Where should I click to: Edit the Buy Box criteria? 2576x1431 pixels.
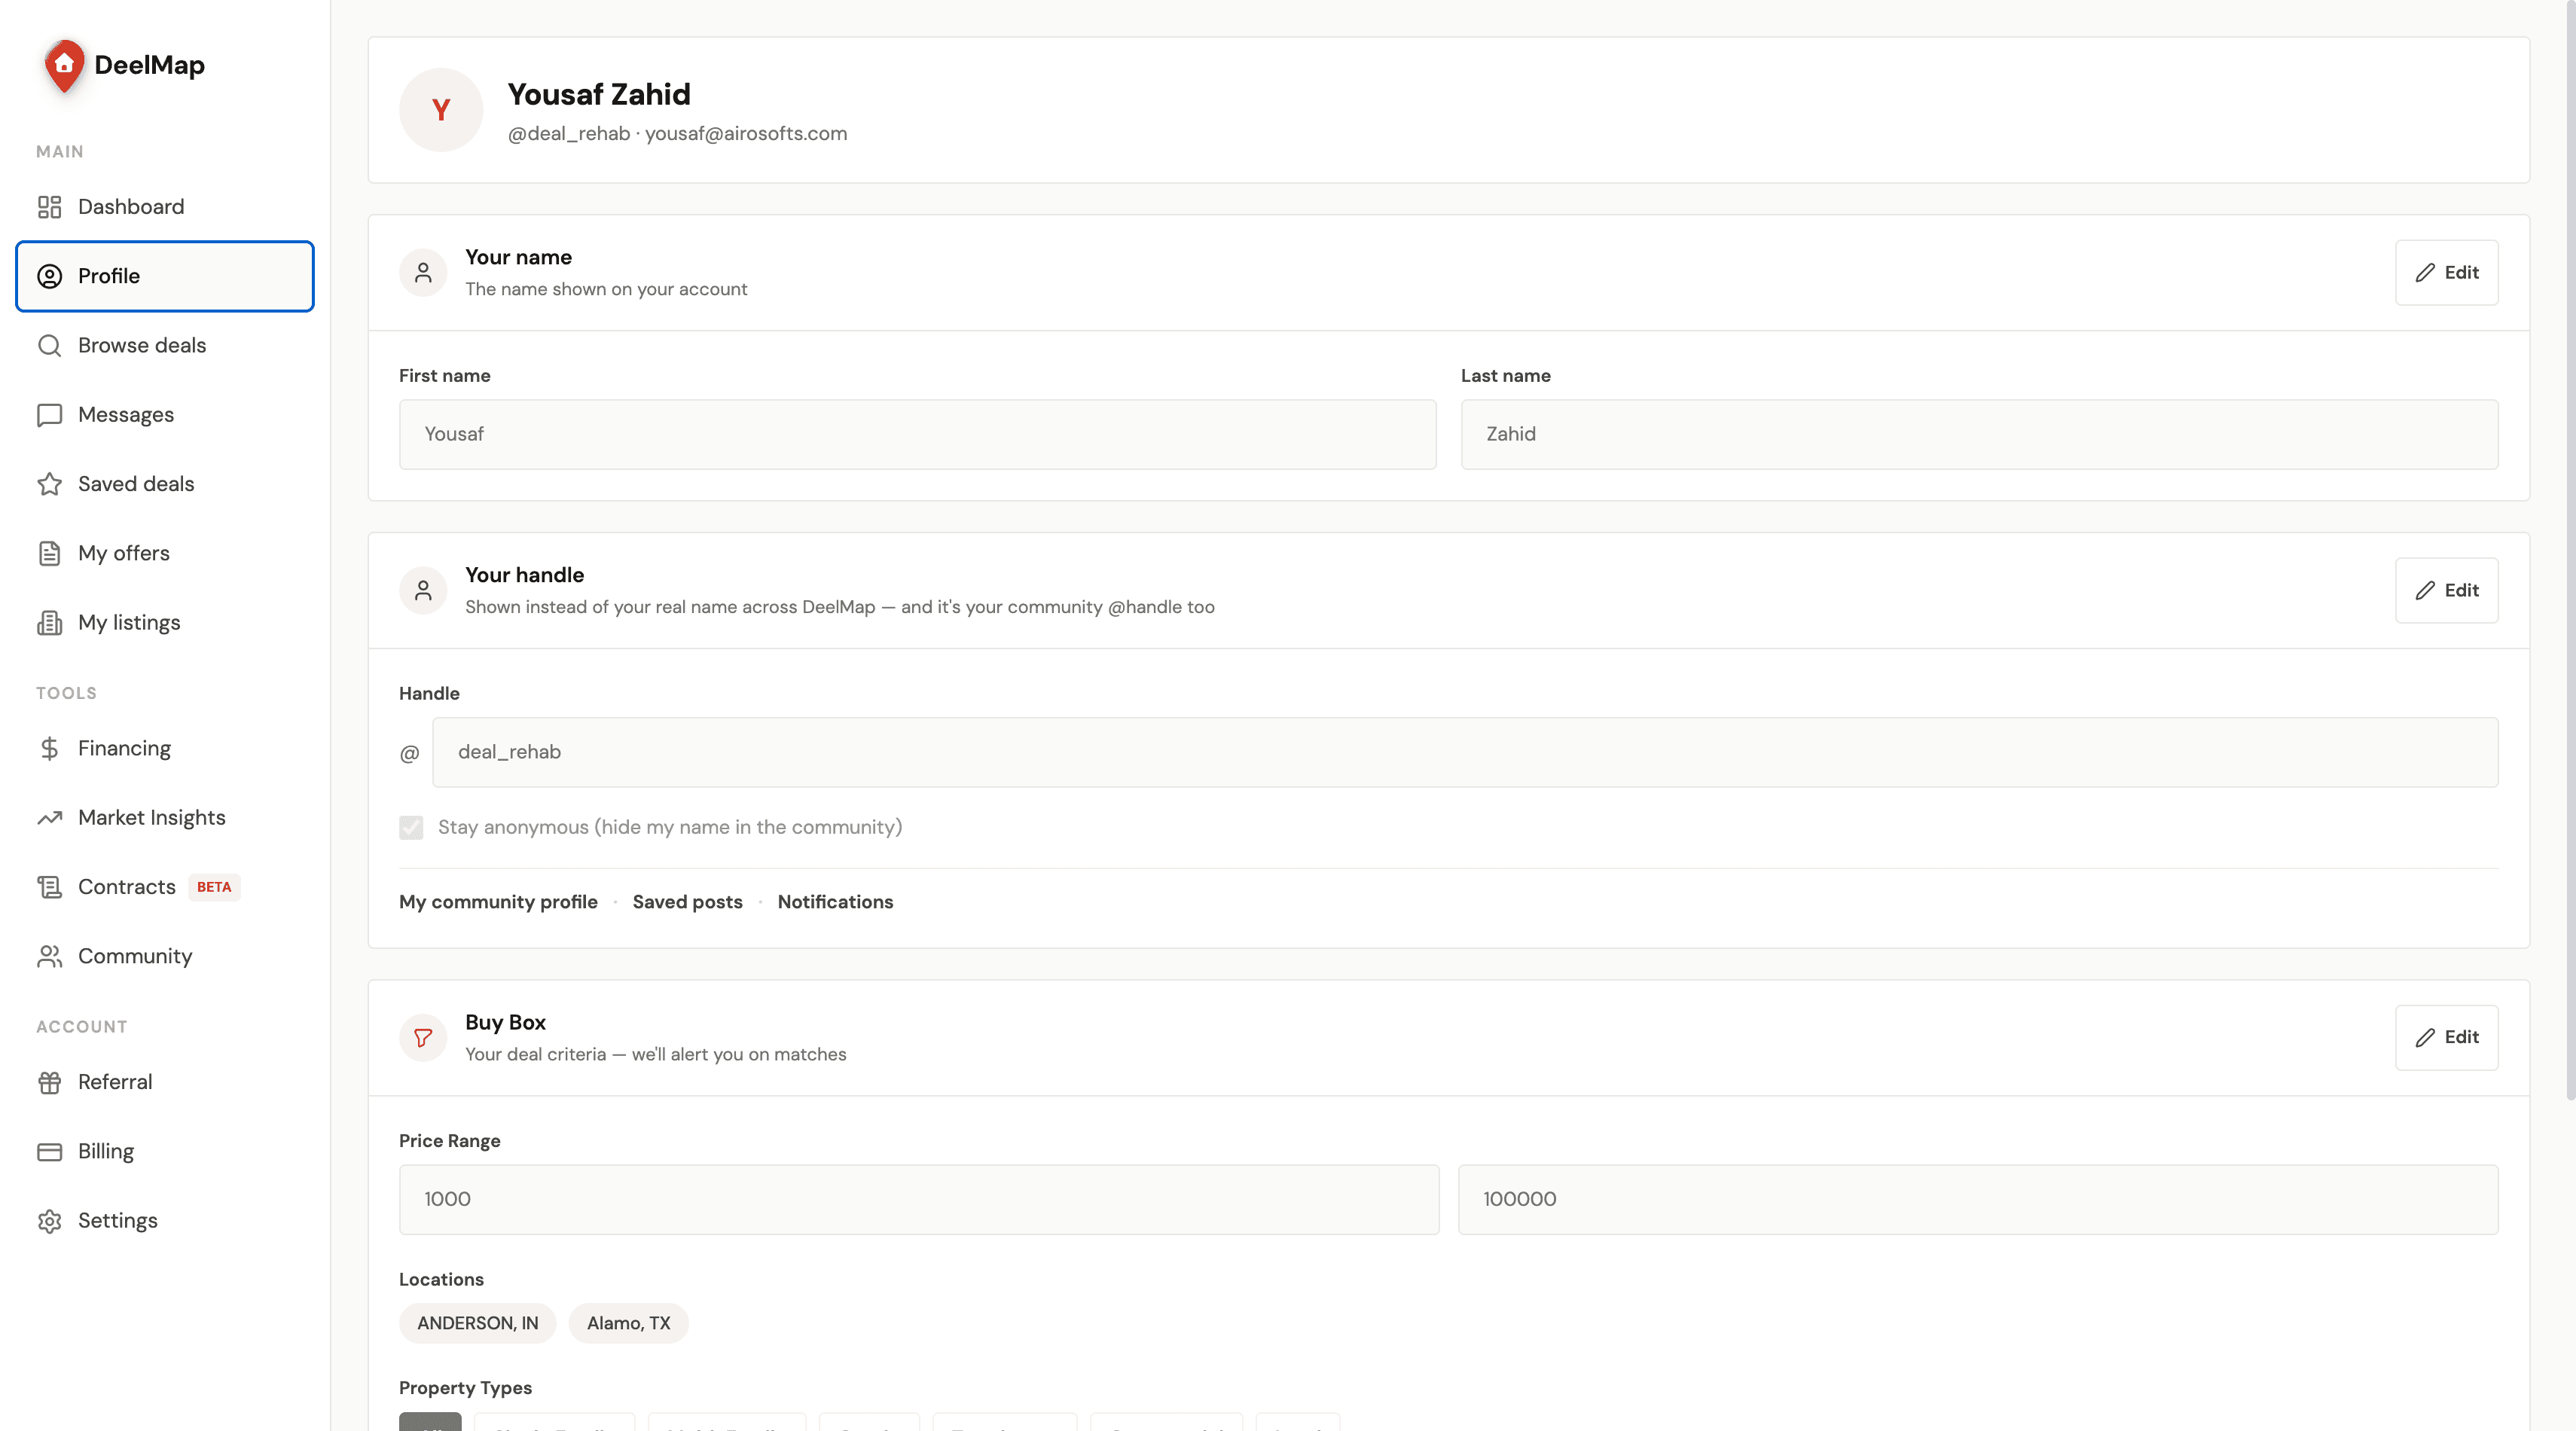point(2446,1037)
